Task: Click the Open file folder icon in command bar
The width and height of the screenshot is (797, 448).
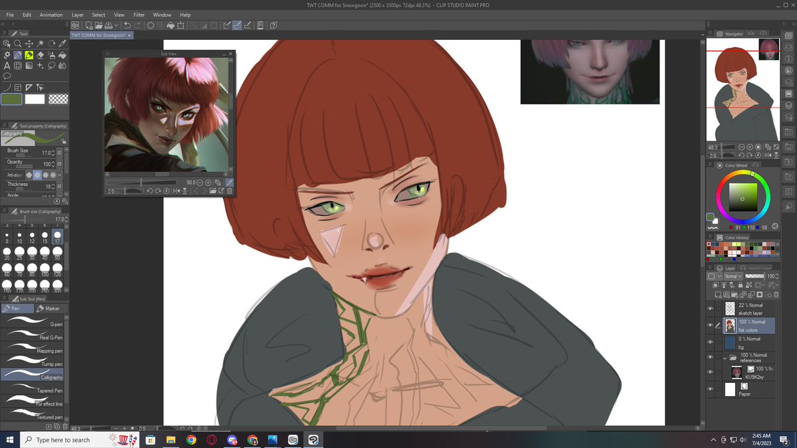Action: (x=99, y=25)
